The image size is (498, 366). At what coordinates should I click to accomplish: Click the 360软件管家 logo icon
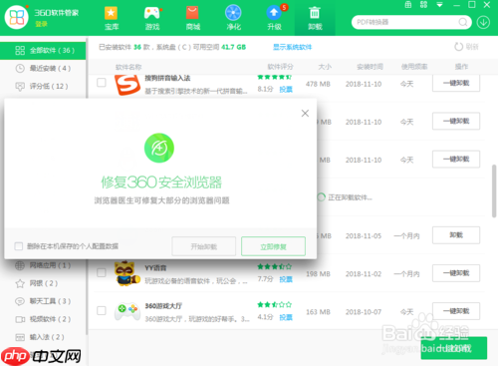pyautogui.click(x=17, y=17)
